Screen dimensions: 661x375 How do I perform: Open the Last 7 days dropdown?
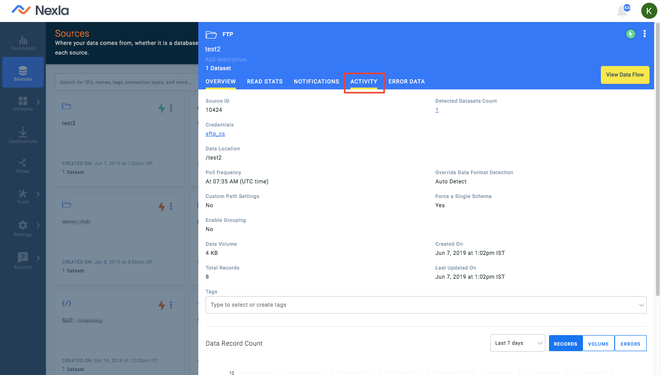tap(518, 343)
